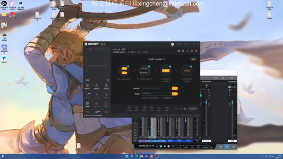Click the webcam icon in the bottom streaming toolbar
Screen dimensions: 283x159
[x=137, y=108]
